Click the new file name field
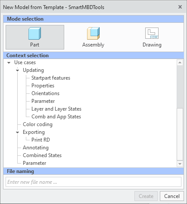This screenshot has width=187, height=204. click(x=93, y=182)
